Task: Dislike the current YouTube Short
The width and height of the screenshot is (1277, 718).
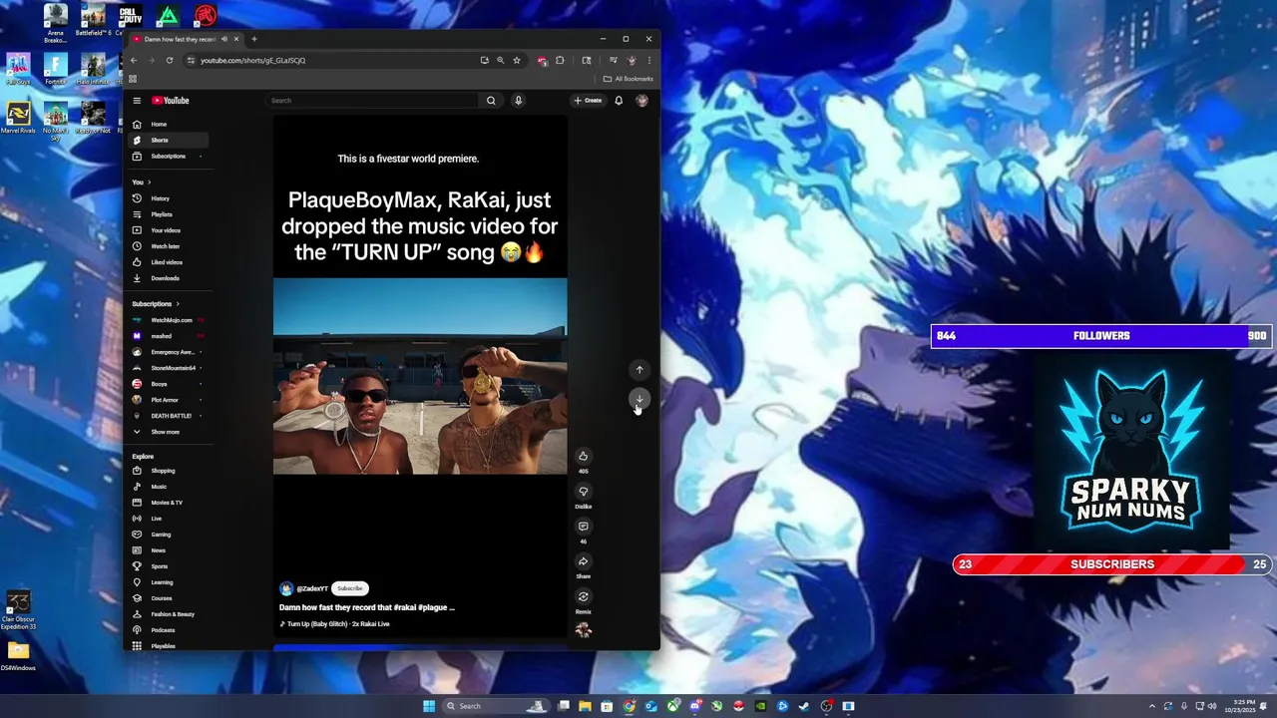Action: coord(584,492)
